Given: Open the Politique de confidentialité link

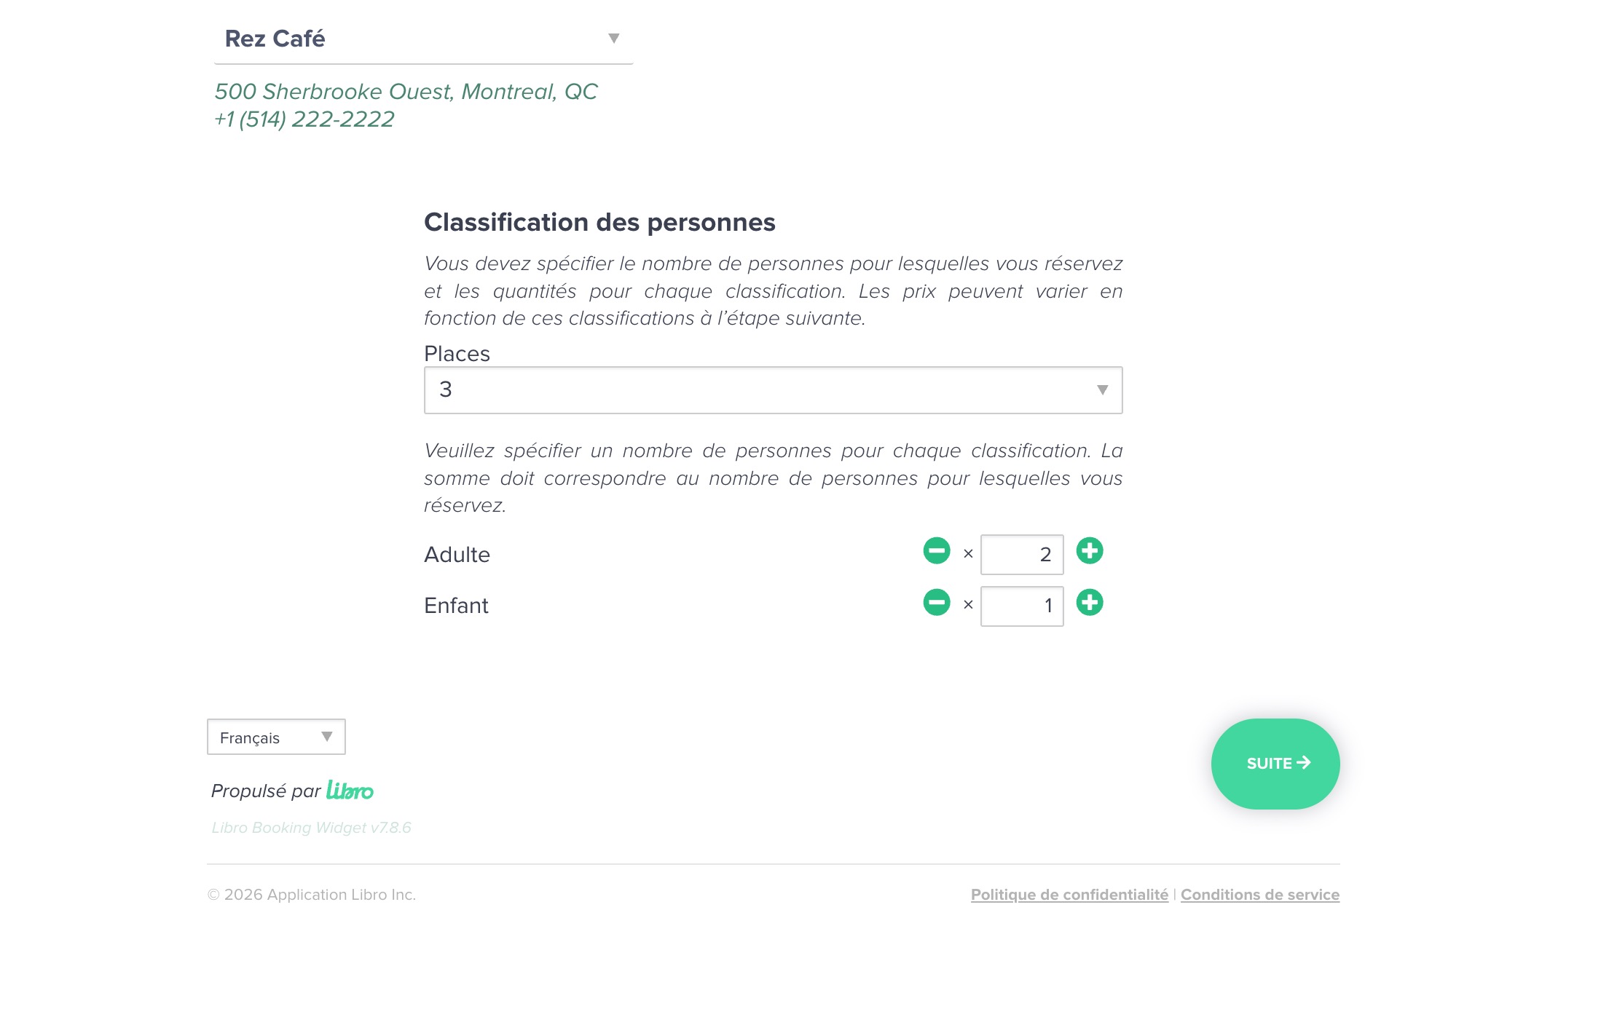Looking at the screenshot, I should click(x=1069, y=895).
